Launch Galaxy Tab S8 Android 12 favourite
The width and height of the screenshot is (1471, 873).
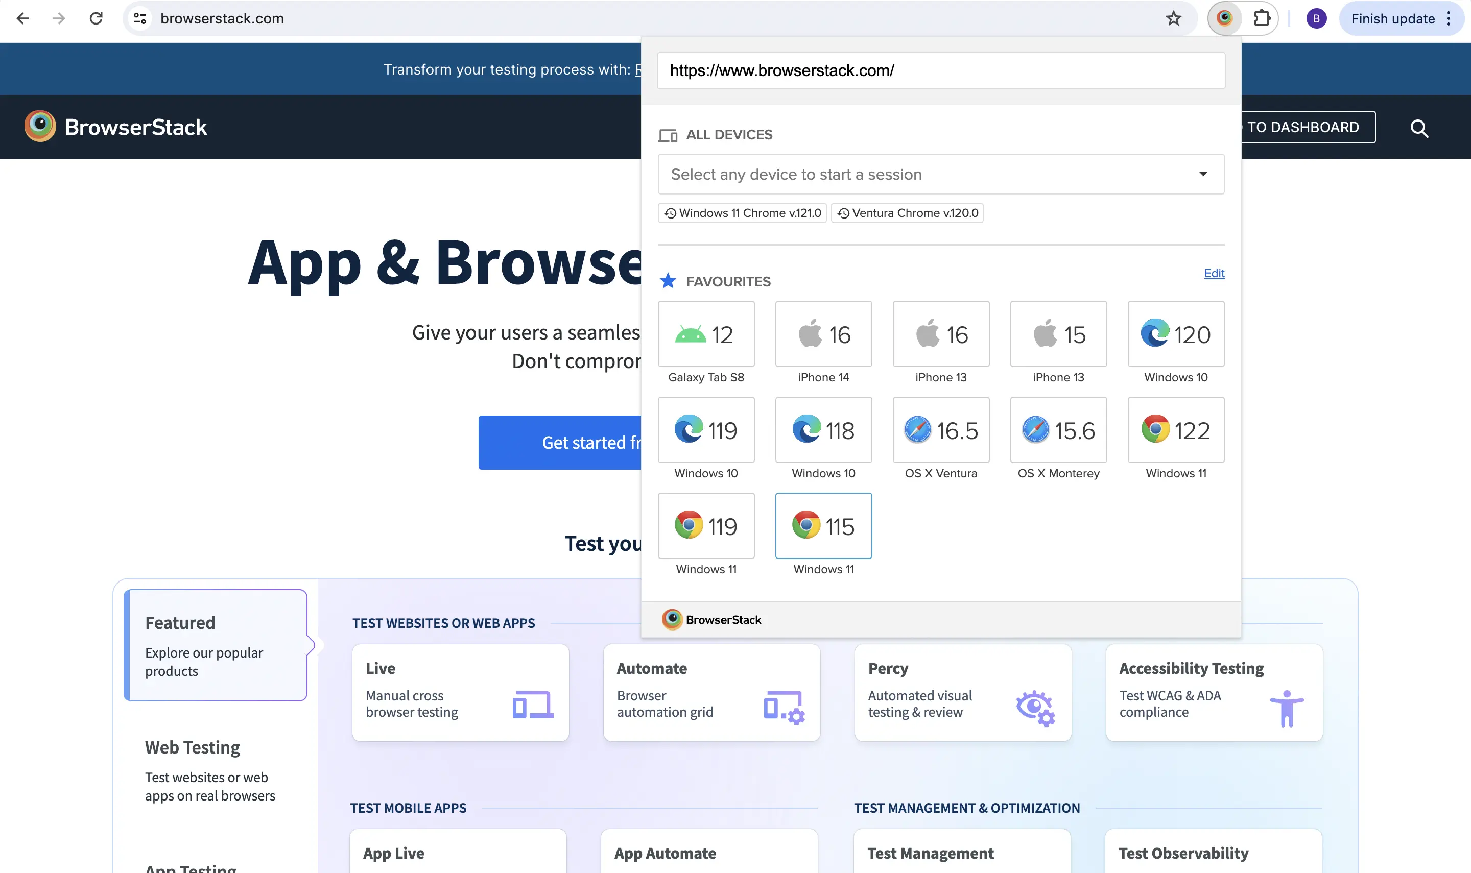point(706,334)
